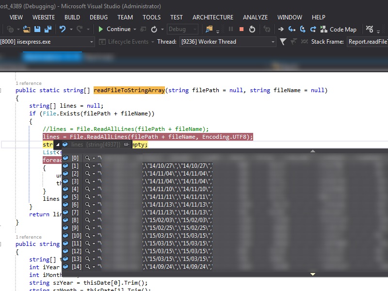388x291 pixels.
Task: Open the Undo history dropdown arrow
Action: [71, 29]
